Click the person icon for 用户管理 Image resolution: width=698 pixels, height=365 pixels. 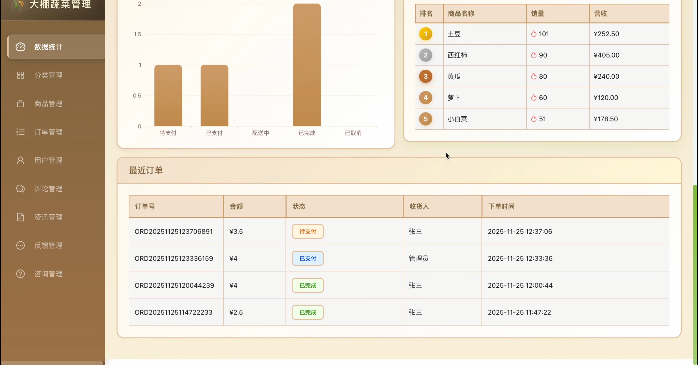point(20,160)
